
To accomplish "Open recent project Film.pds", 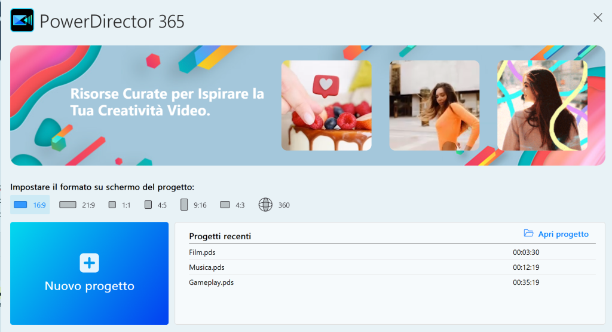I will pos(202,252).
